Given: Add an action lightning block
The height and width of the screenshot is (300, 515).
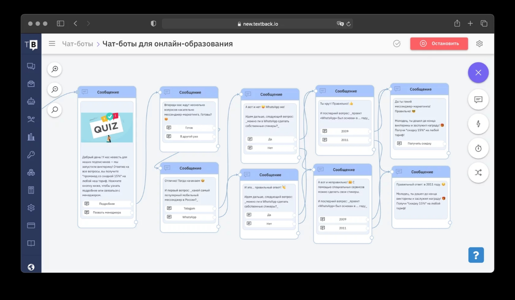Looking at the screenshot, I should tap(478, 124).
